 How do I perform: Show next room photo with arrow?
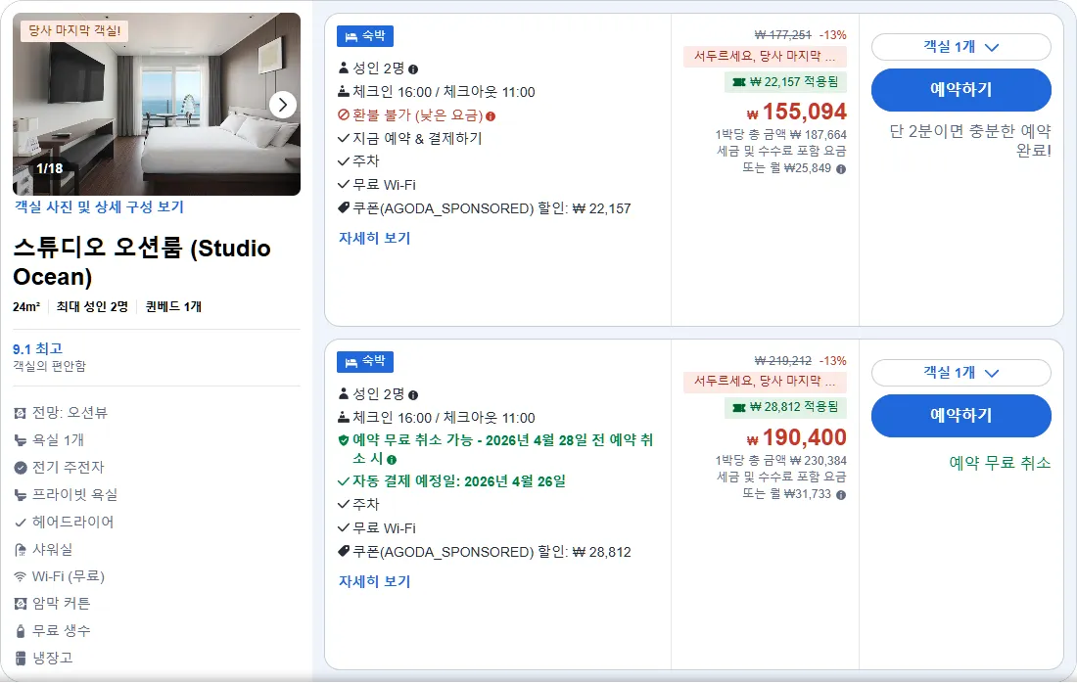282,105
